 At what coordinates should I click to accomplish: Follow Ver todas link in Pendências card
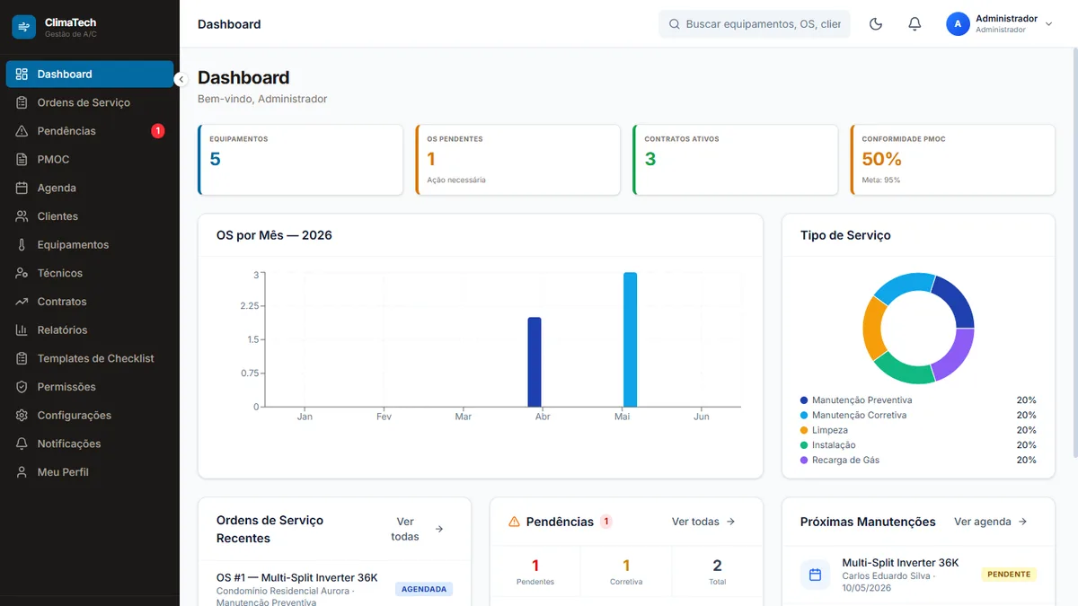click(x=703, y=522)
